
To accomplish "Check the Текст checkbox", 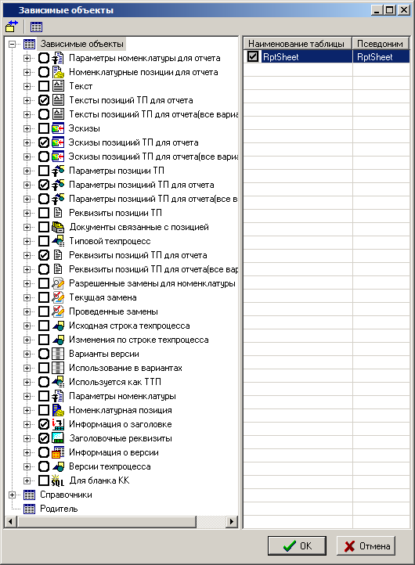I will [44, 86].
